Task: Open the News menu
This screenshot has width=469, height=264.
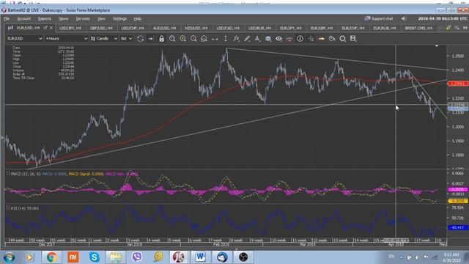Action: tap(64, 18)
